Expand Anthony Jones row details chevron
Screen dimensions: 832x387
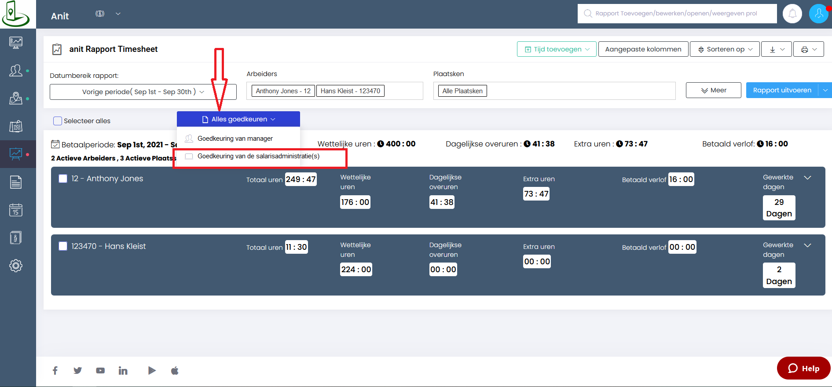(807, 178)
